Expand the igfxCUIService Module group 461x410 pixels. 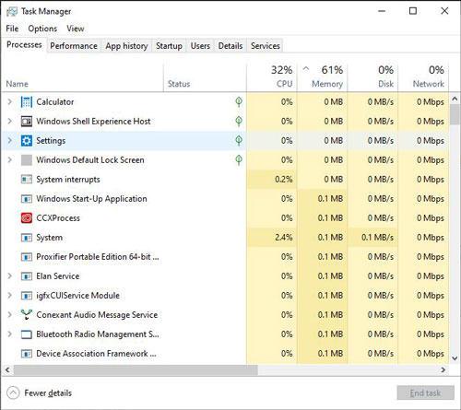(10, 296)
